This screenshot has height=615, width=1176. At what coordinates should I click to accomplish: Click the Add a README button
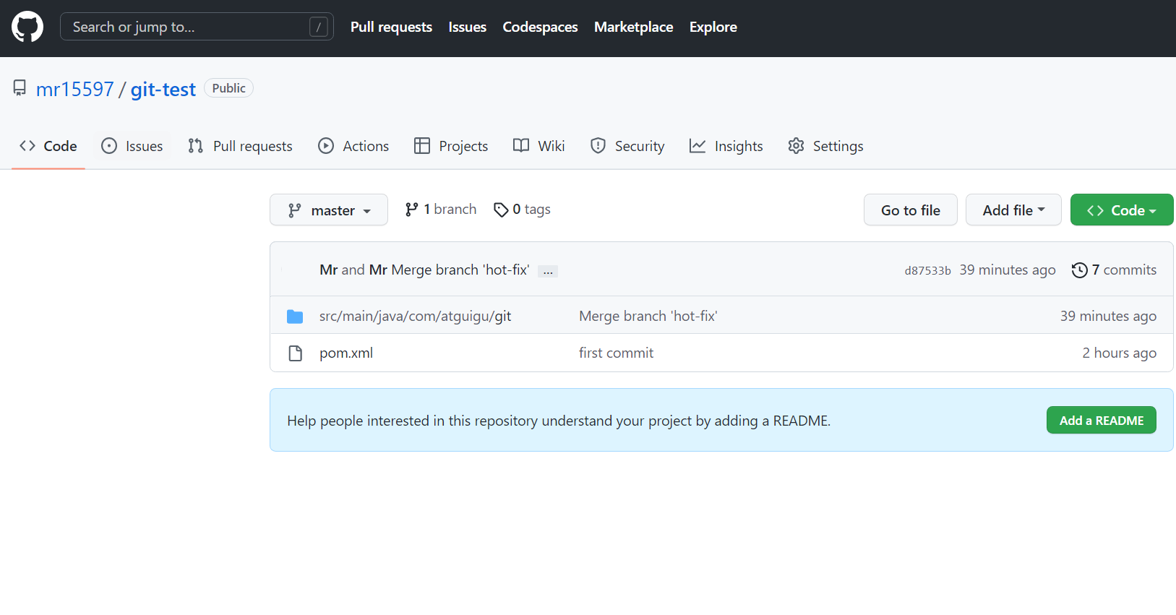pos(1102,420)
